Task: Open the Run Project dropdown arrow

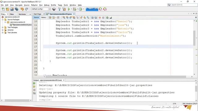Action: coord(71,9)
